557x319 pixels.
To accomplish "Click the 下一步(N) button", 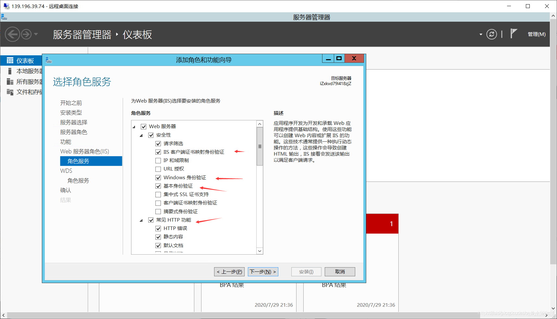I will pyautogui.click(x=263, y=272).
